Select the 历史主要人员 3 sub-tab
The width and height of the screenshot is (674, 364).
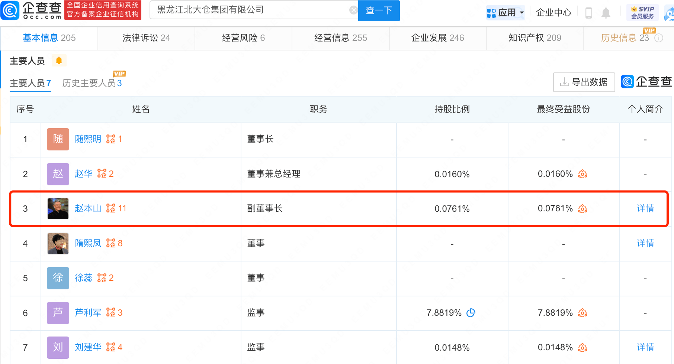tap(92, 83)
